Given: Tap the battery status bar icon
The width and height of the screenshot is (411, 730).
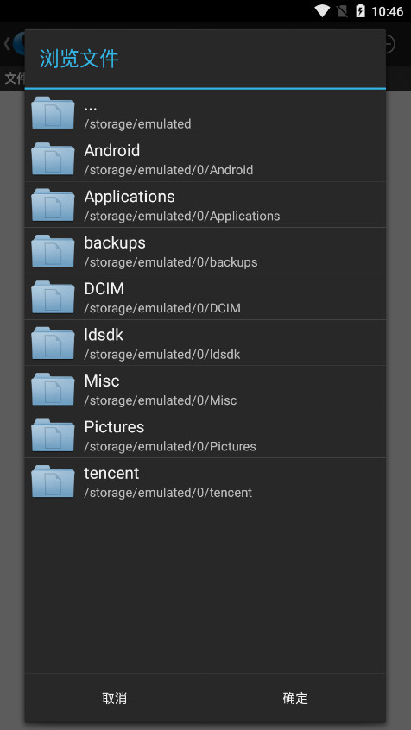Looking at the screenshot, I should click(360, 10).
